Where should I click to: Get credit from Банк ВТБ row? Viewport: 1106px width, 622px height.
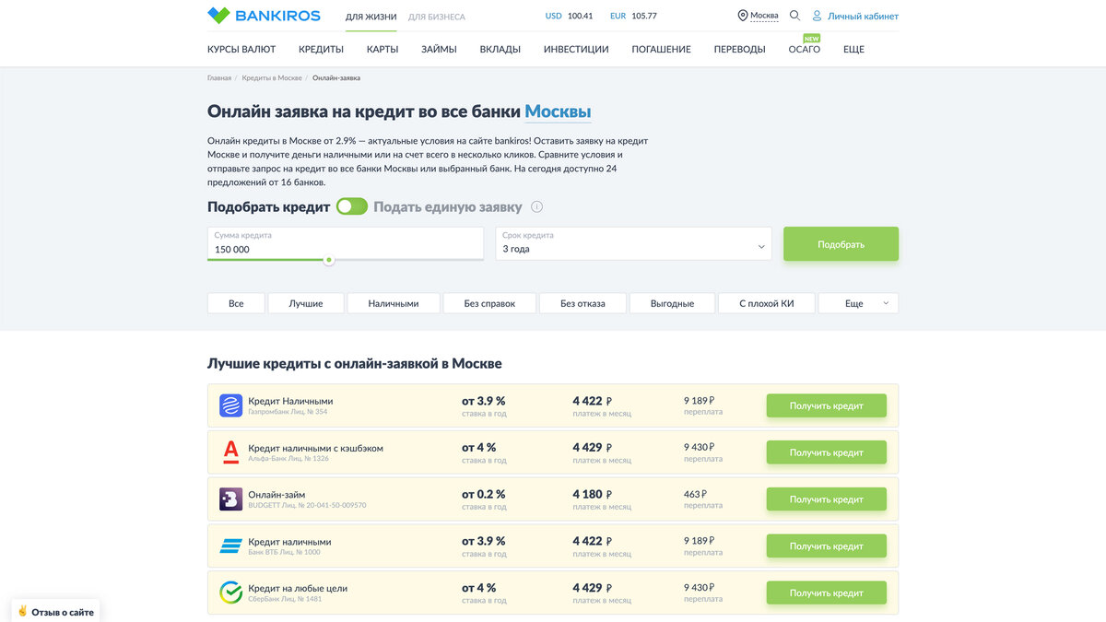[x=827, y=546]
